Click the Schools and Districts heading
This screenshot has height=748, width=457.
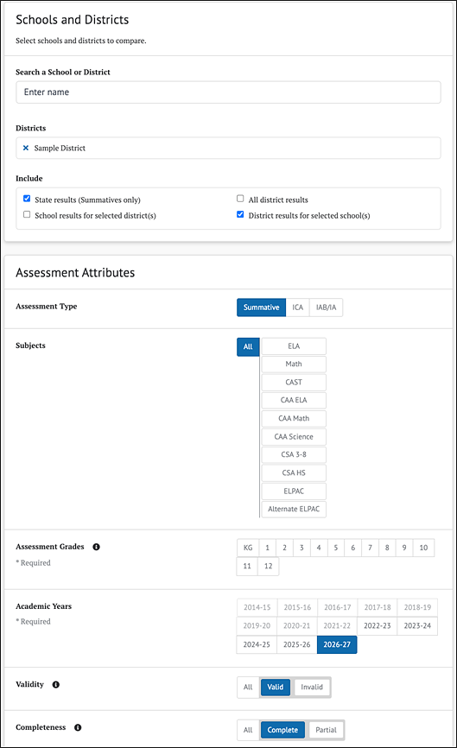point(73,20)
